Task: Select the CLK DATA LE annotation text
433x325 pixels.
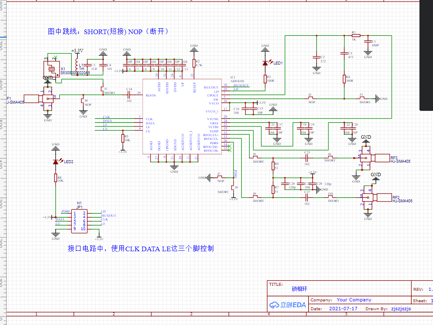Action: 140,249
